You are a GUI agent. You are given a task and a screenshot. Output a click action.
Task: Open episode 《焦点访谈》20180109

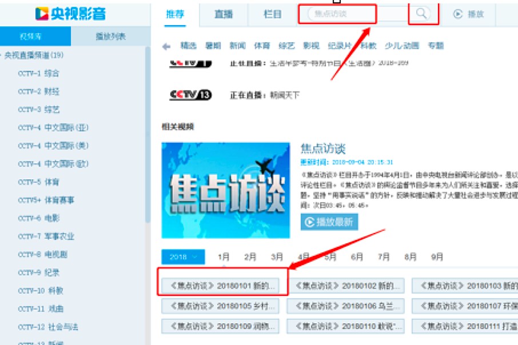pos(220,326)
